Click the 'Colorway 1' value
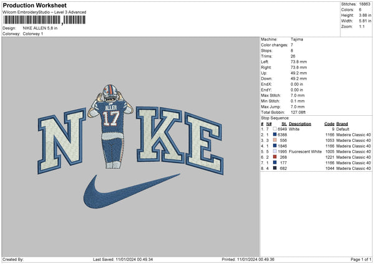The width and height of the screenshot is (374, 264). [x=33, y=34]
